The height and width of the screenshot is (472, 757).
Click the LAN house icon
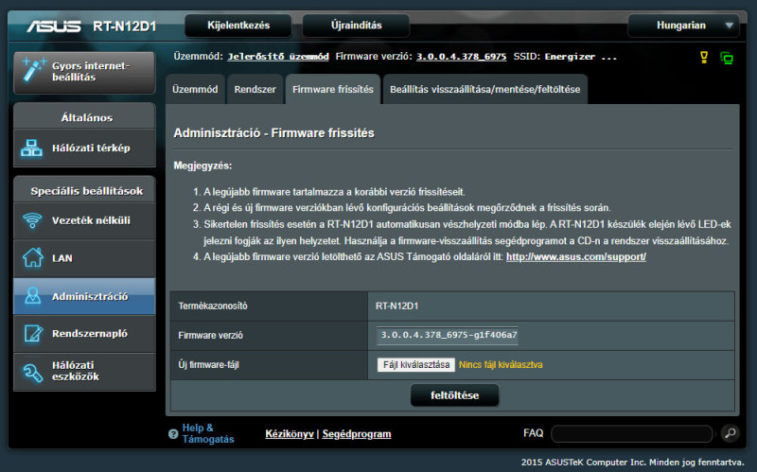point(33,257)
